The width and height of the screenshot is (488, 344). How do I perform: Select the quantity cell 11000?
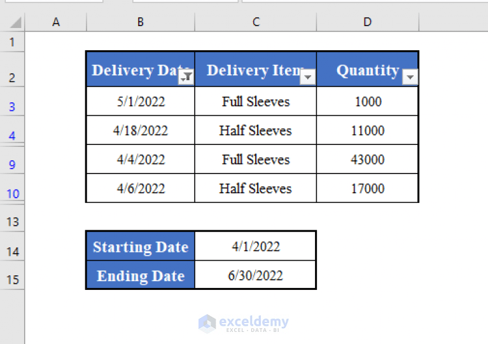(x=368, y=130)
